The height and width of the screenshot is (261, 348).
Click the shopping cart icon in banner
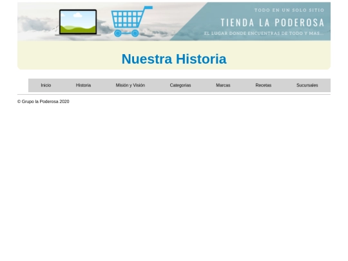click(x=131, y=21)
